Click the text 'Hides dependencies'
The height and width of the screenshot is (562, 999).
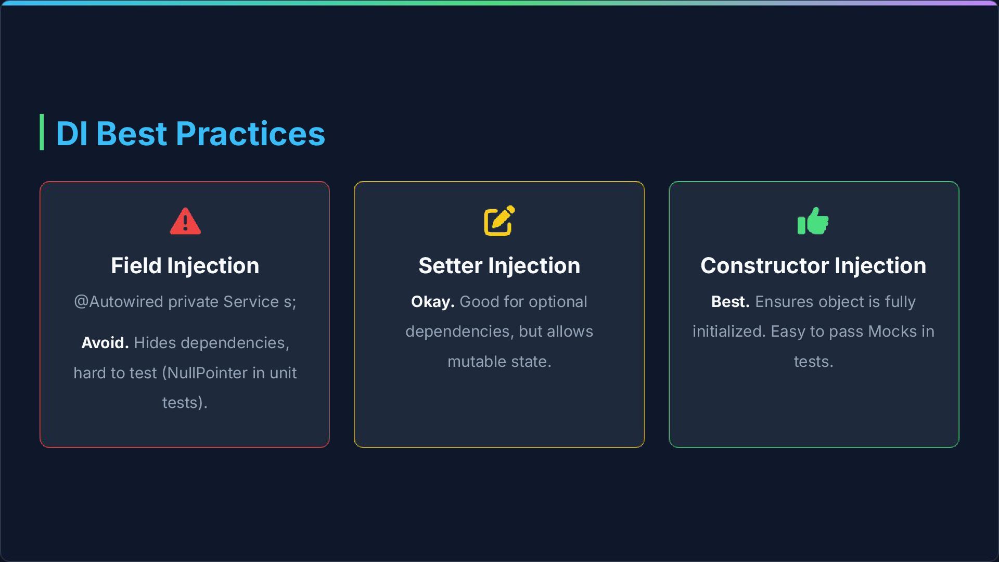211,343
